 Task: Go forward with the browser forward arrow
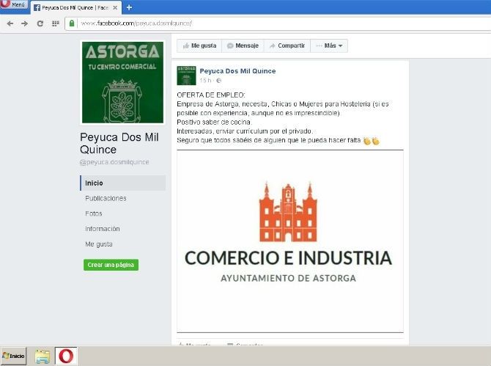24,23
